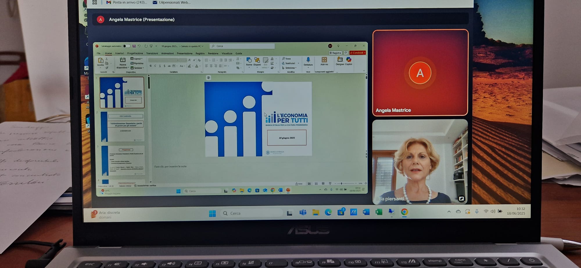Click the Start button on laptop taskbar

212,213
